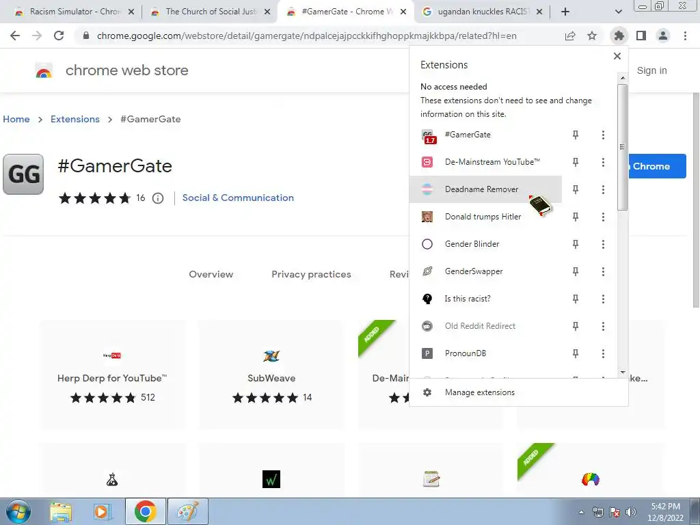The height and width of the screenshot is (525, 700).
Task: Click the volume speaker tray icon
Action: click(631, 512)
